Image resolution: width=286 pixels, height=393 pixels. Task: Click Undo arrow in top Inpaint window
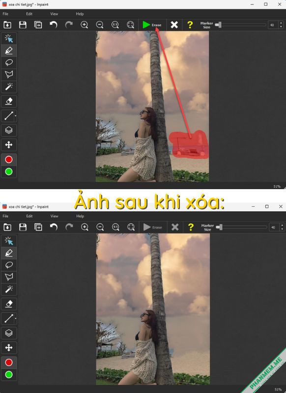coord(54,25)
